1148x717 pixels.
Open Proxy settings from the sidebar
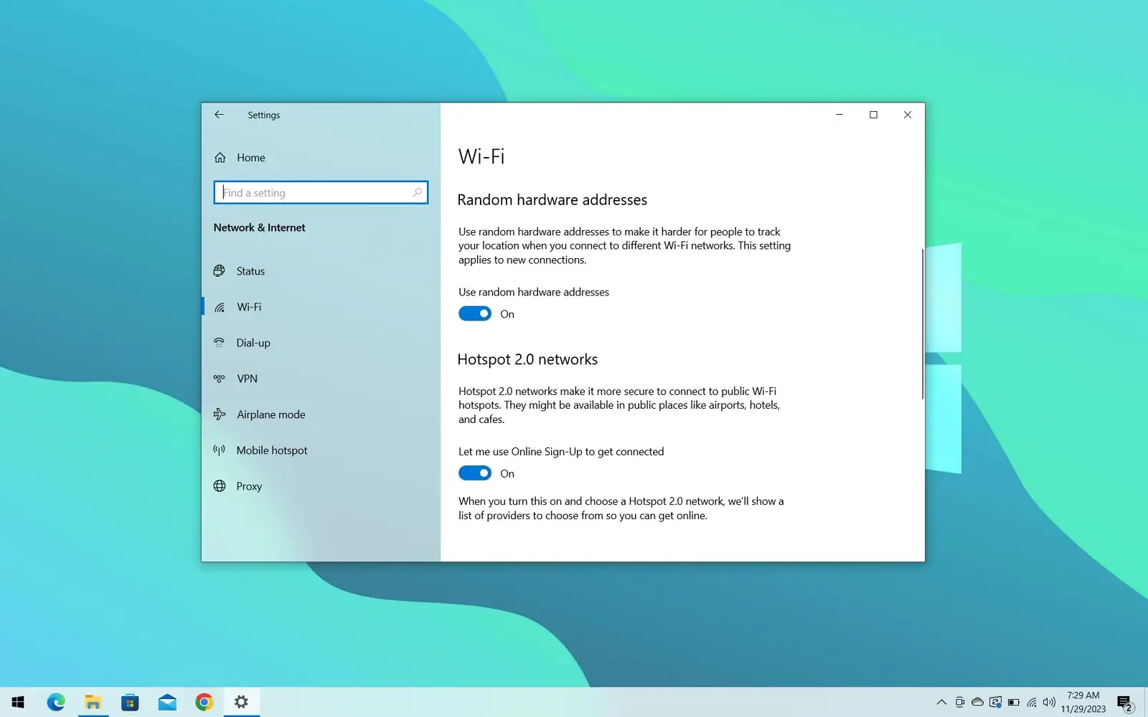click(249, 485)
